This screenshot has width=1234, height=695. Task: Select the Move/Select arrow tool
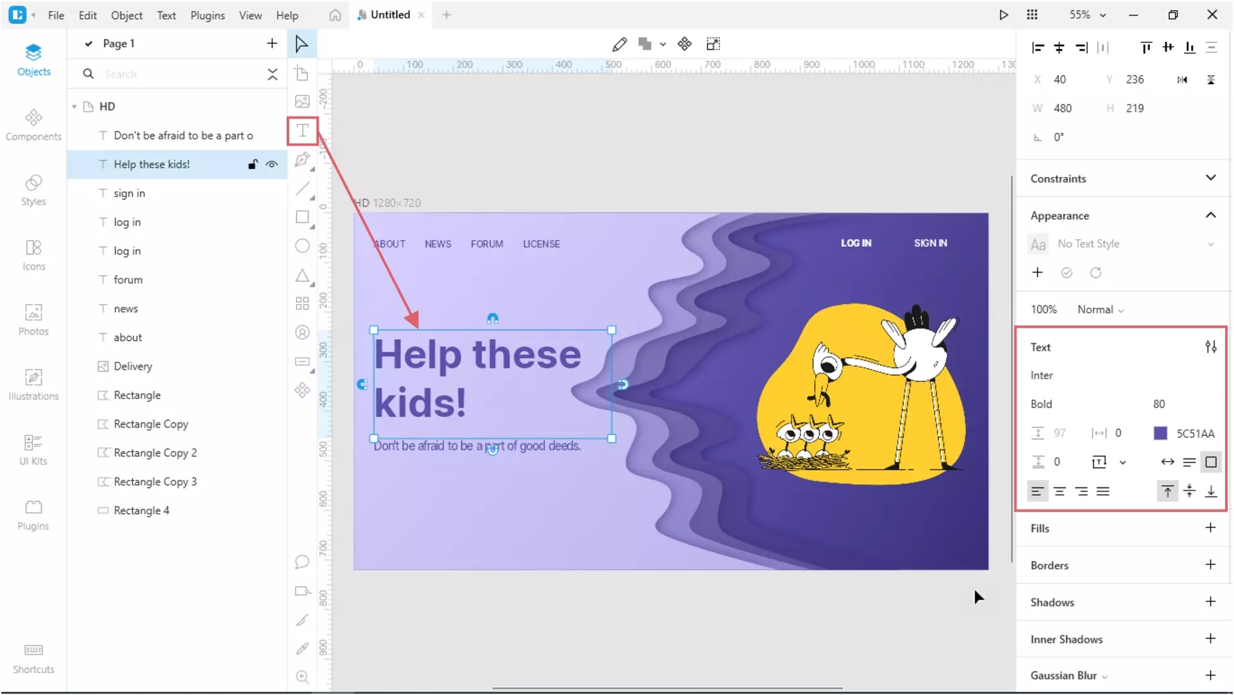point(301,44)
